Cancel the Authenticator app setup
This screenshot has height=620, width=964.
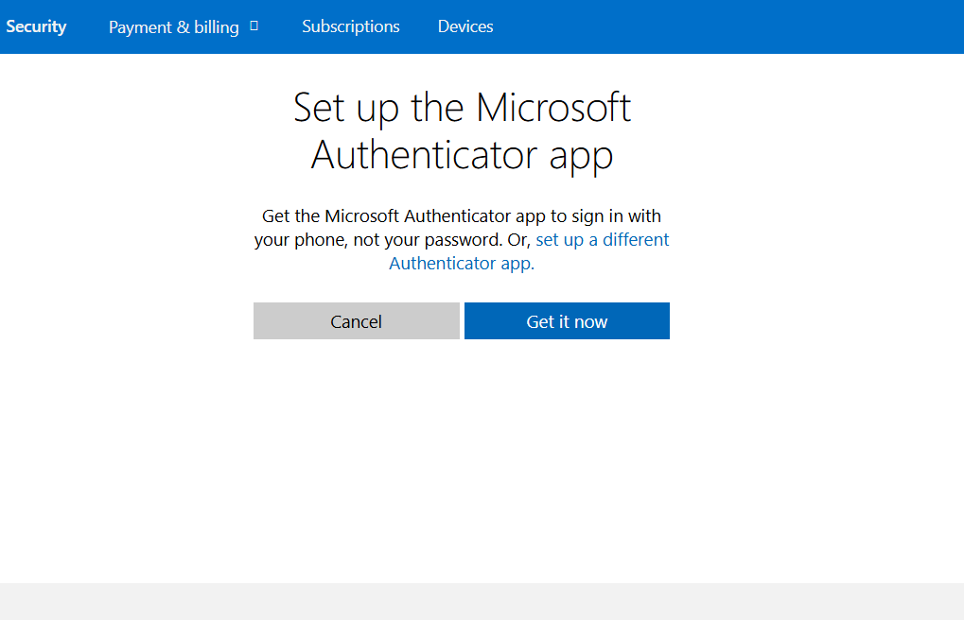pos(356,320)
